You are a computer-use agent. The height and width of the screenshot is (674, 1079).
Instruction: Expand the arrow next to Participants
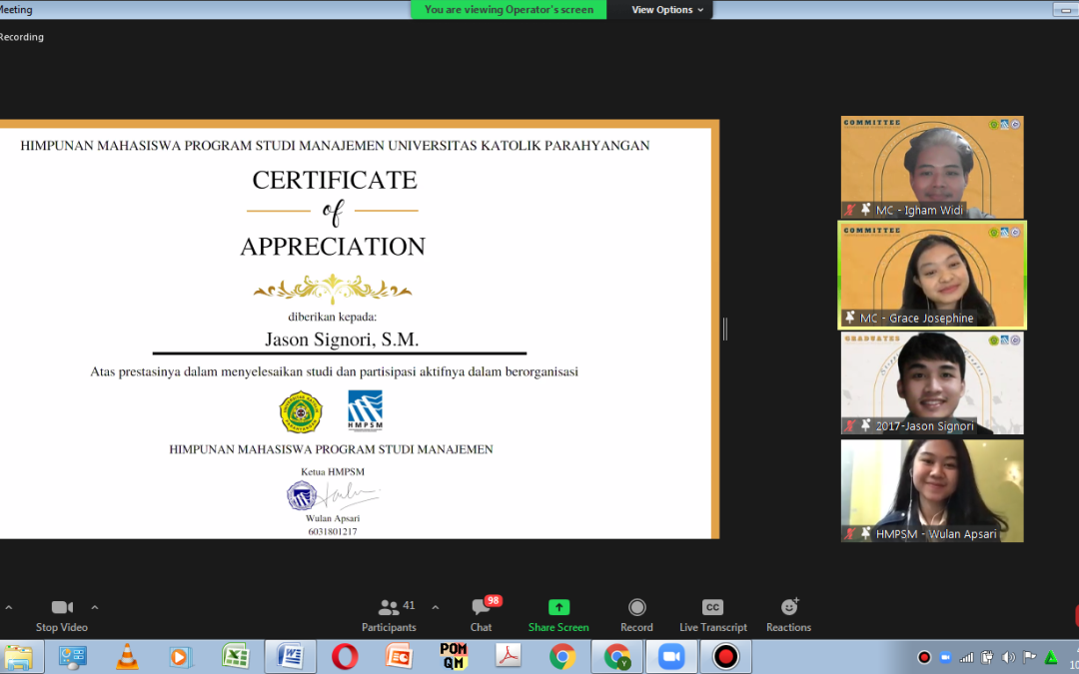[x=435, y=607]
